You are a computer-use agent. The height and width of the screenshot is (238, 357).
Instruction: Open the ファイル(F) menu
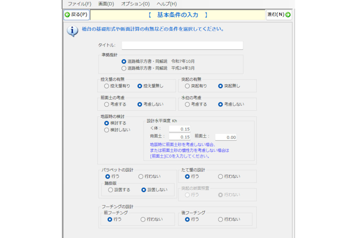tap(79, 4)
